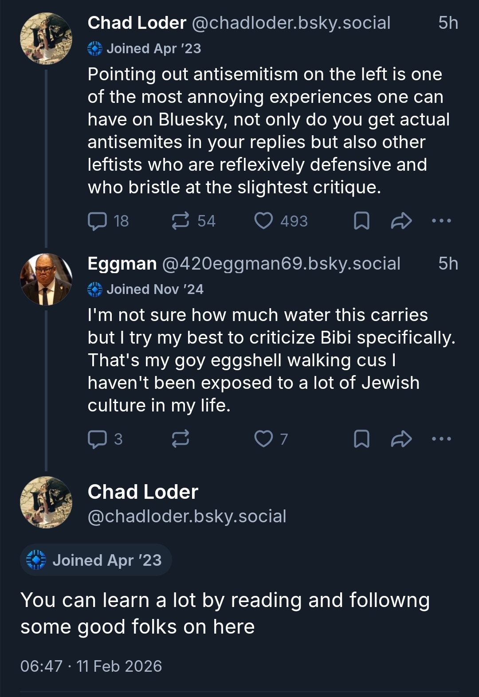Image resolution: width=479 pixels, height=697 pixels.
Task: Reply to Chad Loder's antisemitism post
Action: [x=97, y=221]
